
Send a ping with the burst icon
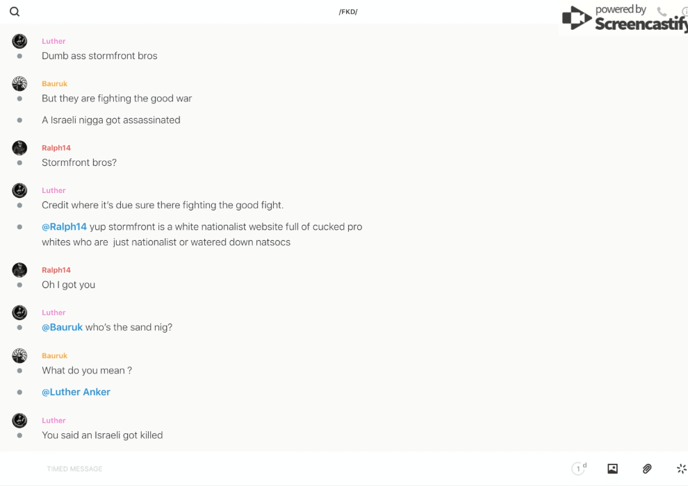[681, 469]
